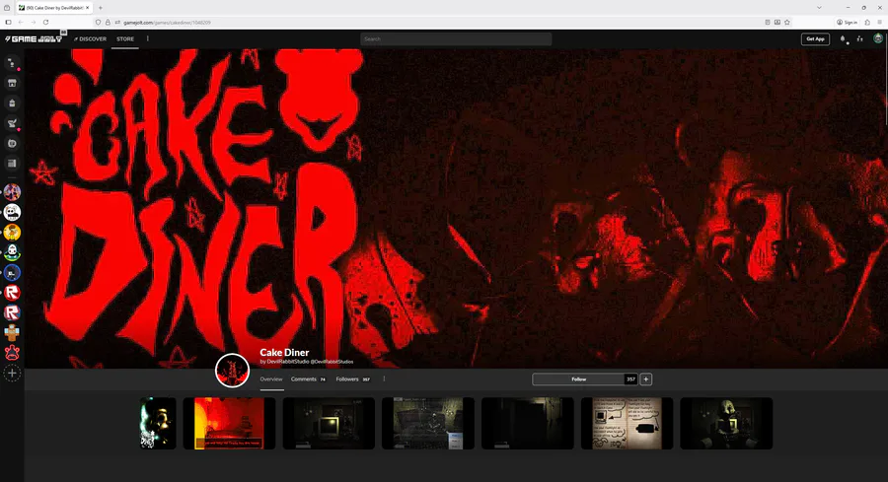Open a new browser tab
The height and width of the screenshot is (482, 888).
[x=101, y=7]
